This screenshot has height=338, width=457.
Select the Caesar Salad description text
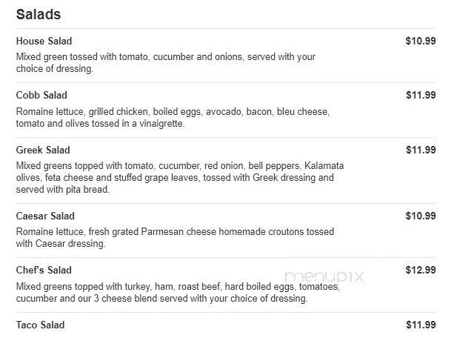tap(175, 237)
